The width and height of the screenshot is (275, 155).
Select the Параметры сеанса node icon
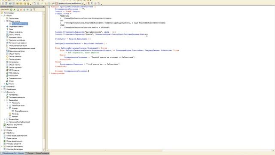click(x=7, y=27)
